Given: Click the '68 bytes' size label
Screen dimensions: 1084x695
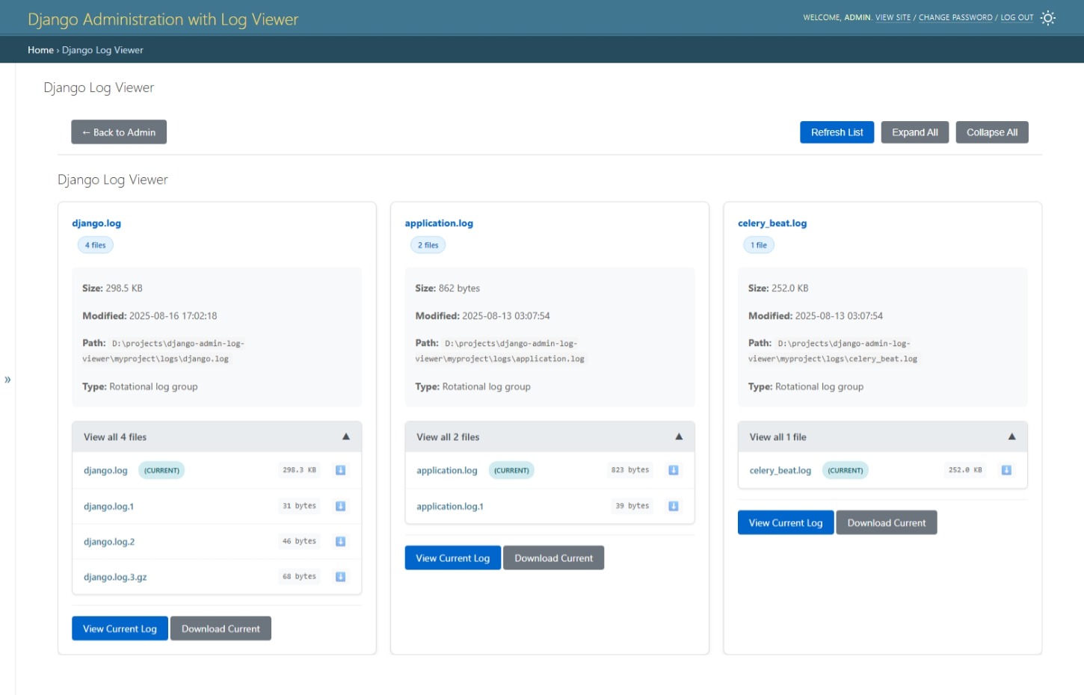Looking at the screenshot, I should [x=299, y=576].
